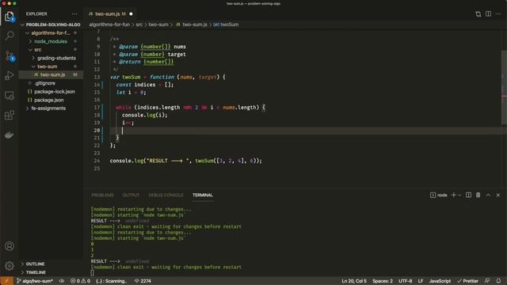Close the unsaved two-sum.js tab dot
The height and width of the screenshot is (285, 507).
tap(131, 14)
